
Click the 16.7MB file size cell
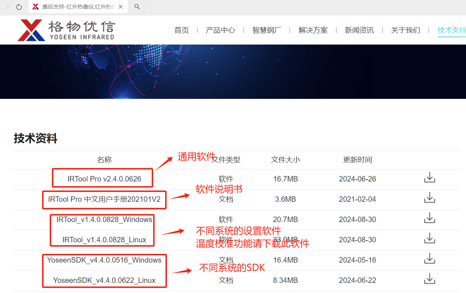(285, 179)
